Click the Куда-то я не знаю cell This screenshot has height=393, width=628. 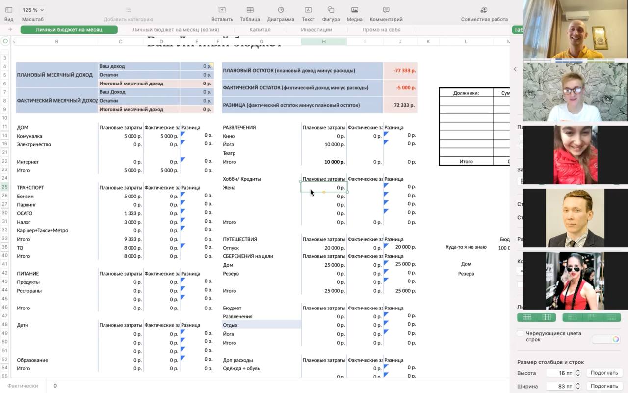point(466,247)
